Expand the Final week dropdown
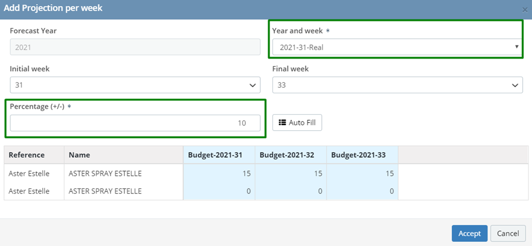Screen dimensions: 532x246 (398, 85)
